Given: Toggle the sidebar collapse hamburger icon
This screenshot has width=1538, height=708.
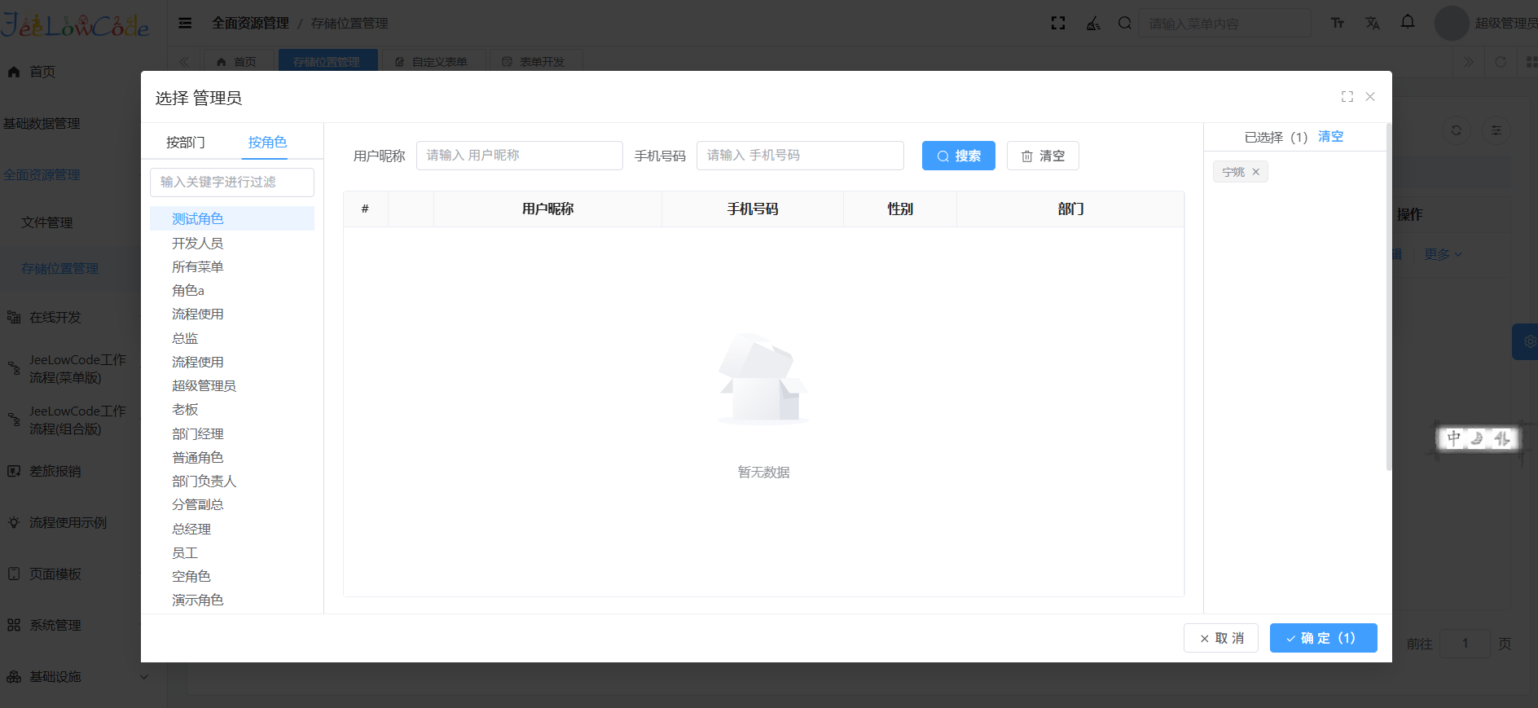Looking at the screenshot, I should pos(185,23).
